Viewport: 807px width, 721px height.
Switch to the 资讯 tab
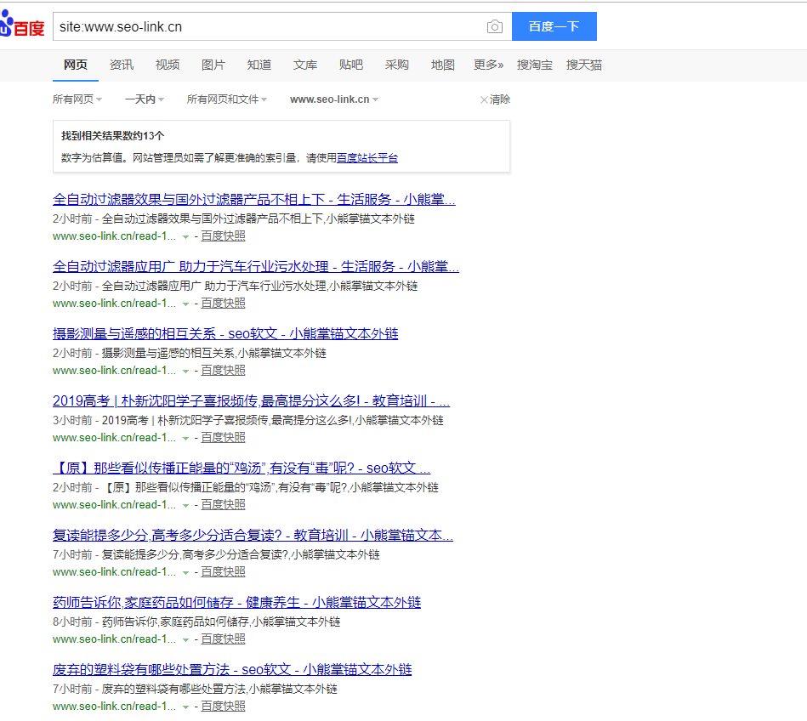tap(122, 65)
